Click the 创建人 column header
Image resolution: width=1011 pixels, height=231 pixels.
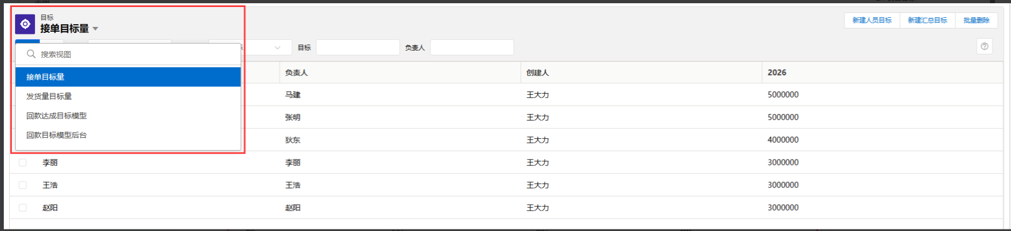tap(537, 73)
